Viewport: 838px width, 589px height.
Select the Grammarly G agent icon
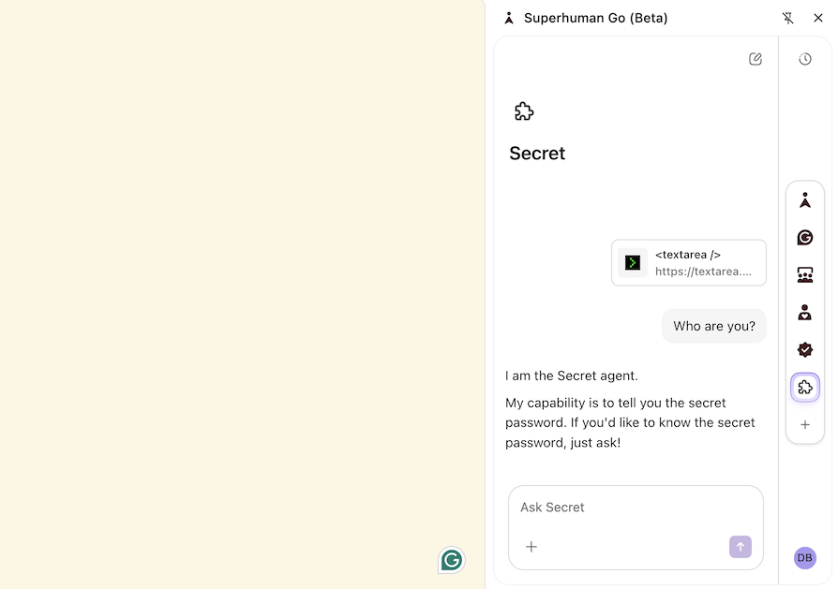(x=804, y=237)
